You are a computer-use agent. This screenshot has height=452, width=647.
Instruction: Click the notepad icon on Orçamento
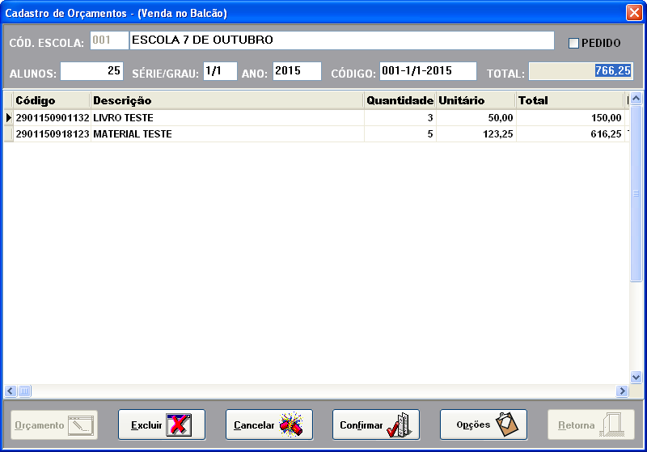pos(81,425)
